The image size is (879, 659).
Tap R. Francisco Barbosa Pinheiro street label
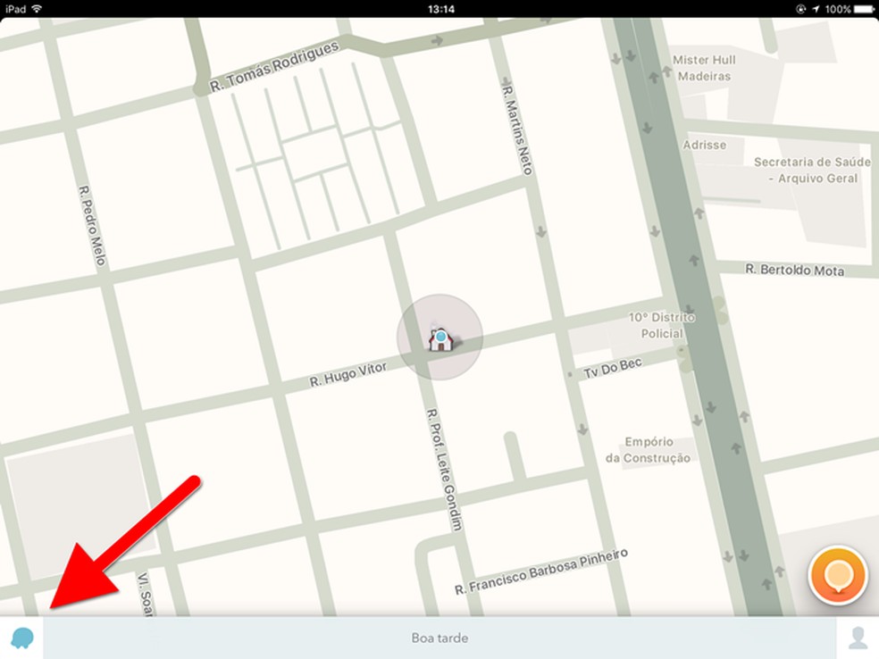tap(541, 571)
